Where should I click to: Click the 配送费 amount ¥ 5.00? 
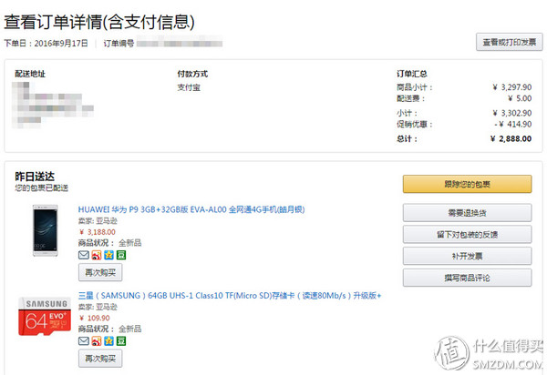(x=520, y=98)
